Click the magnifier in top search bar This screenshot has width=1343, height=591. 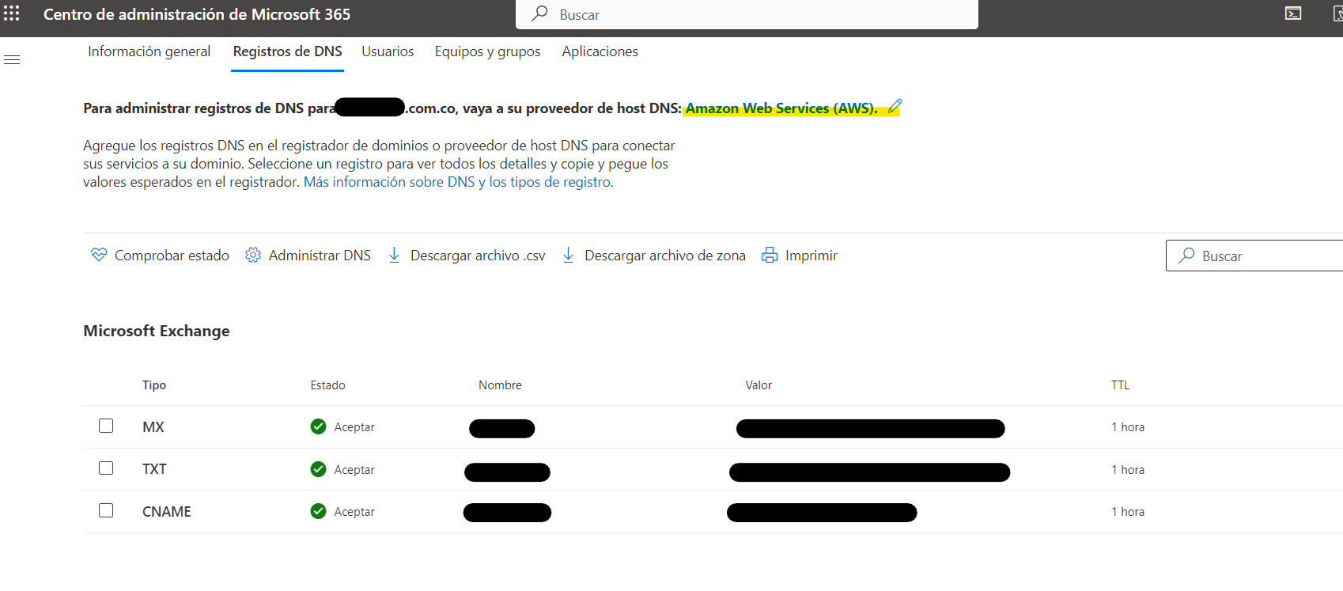(x=540, y=13)
